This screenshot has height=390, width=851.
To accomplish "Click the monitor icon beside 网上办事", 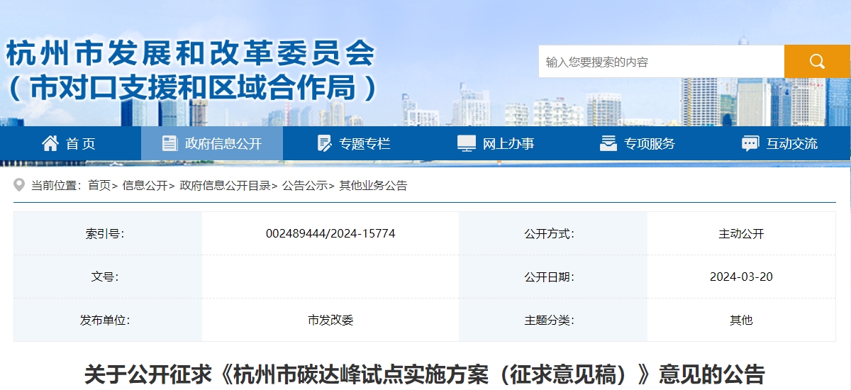I will [x=466, y=143].
